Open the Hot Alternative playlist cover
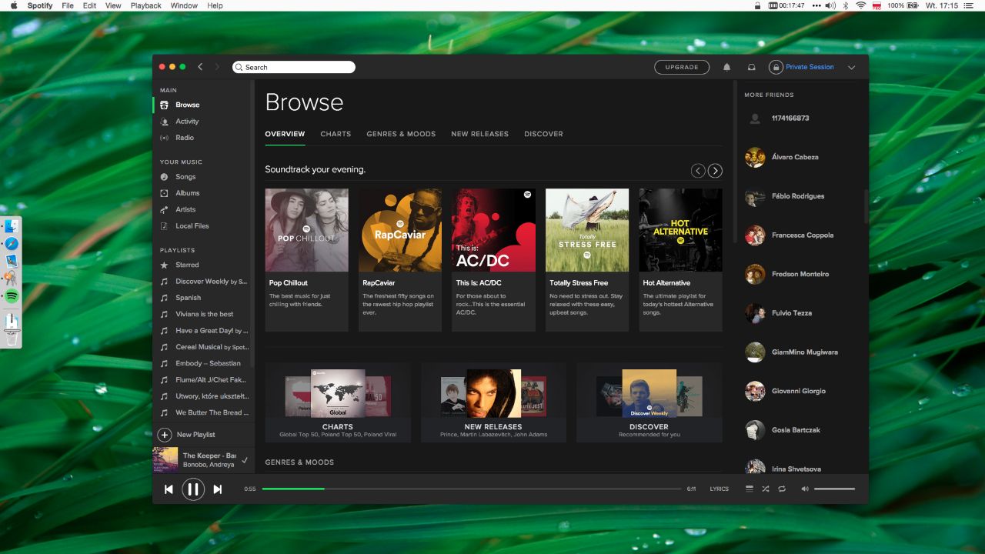 [x=680, y=230]
